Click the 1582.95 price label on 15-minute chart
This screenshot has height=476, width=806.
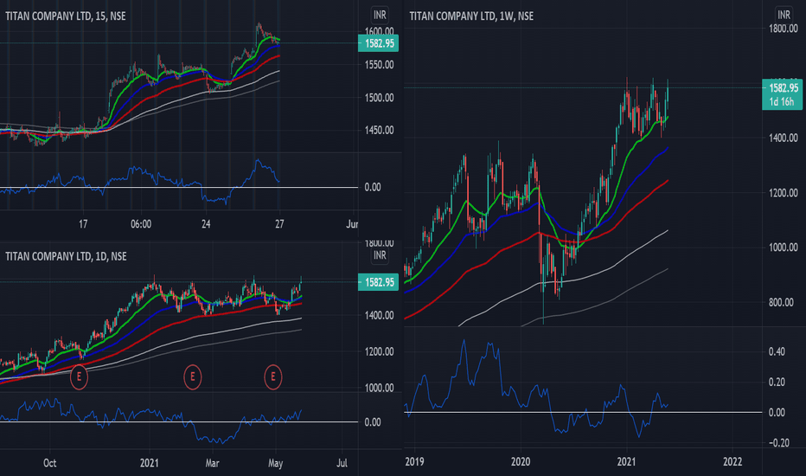click(x=378, y=43)
